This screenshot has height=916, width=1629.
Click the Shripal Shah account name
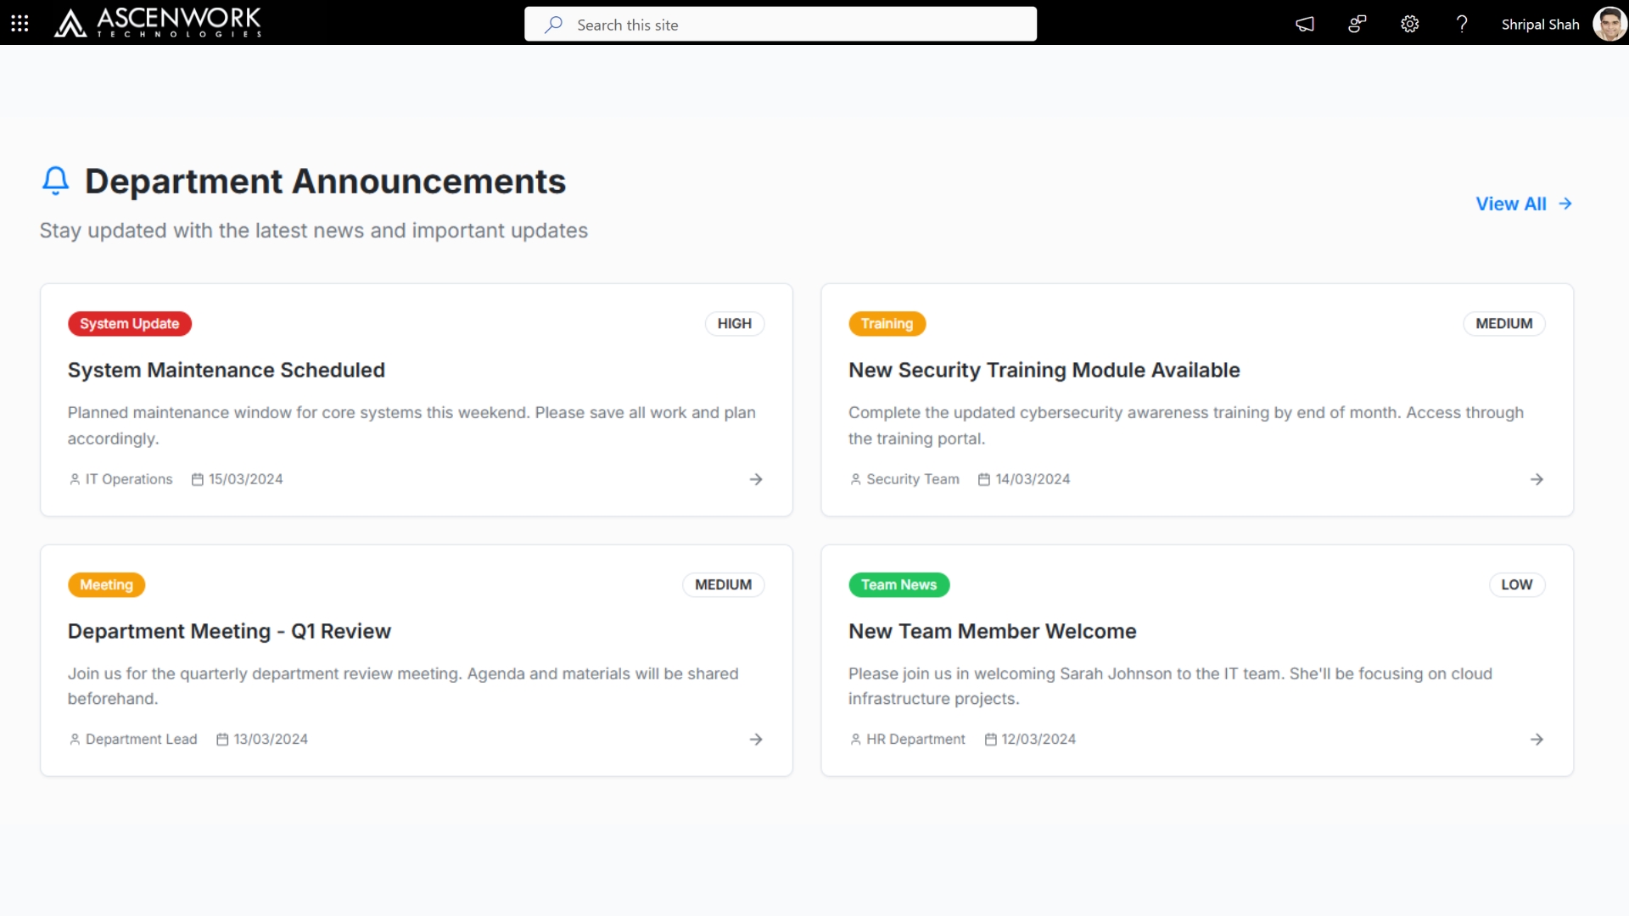coord(1540,25)
